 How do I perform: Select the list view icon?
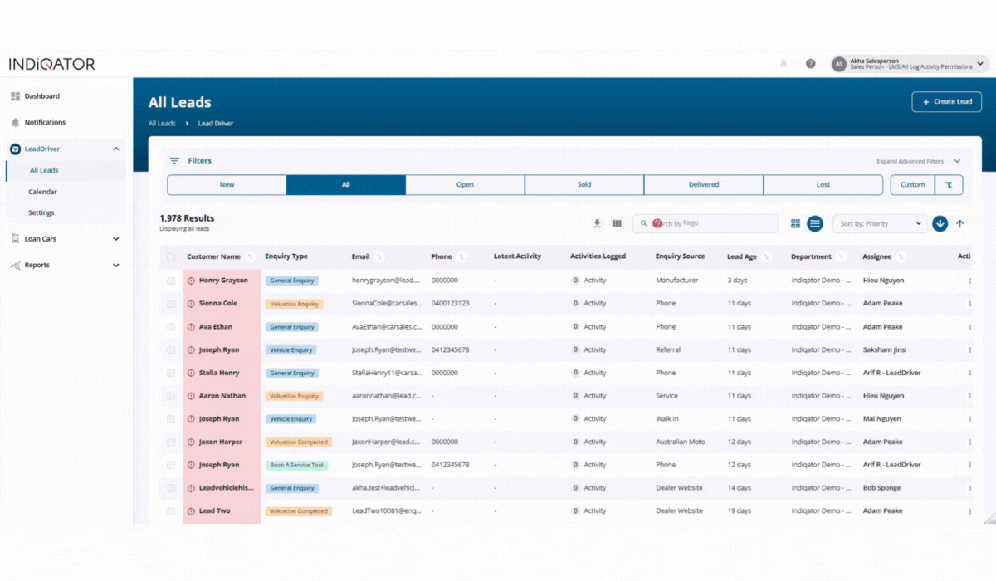pyautogui.click(x=815, y=223)
